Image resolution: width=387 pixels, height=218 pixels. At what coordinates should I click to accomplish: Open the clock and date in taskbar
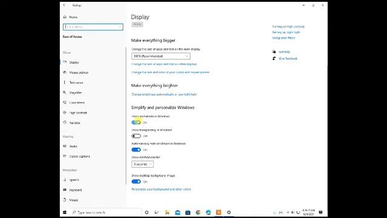(308, 213)
